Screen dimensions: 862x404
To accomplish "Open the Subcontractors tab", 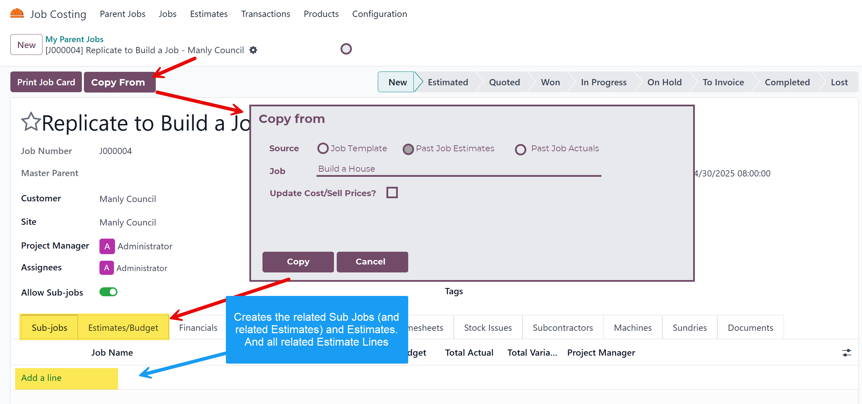I will [x=563, y=328].
